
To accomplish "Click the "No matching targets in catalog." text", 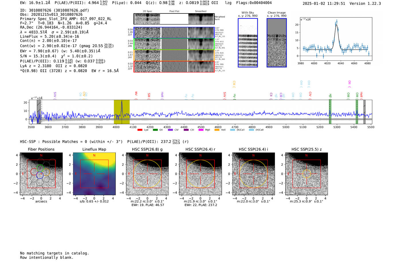I will click(x=54, y=253).
